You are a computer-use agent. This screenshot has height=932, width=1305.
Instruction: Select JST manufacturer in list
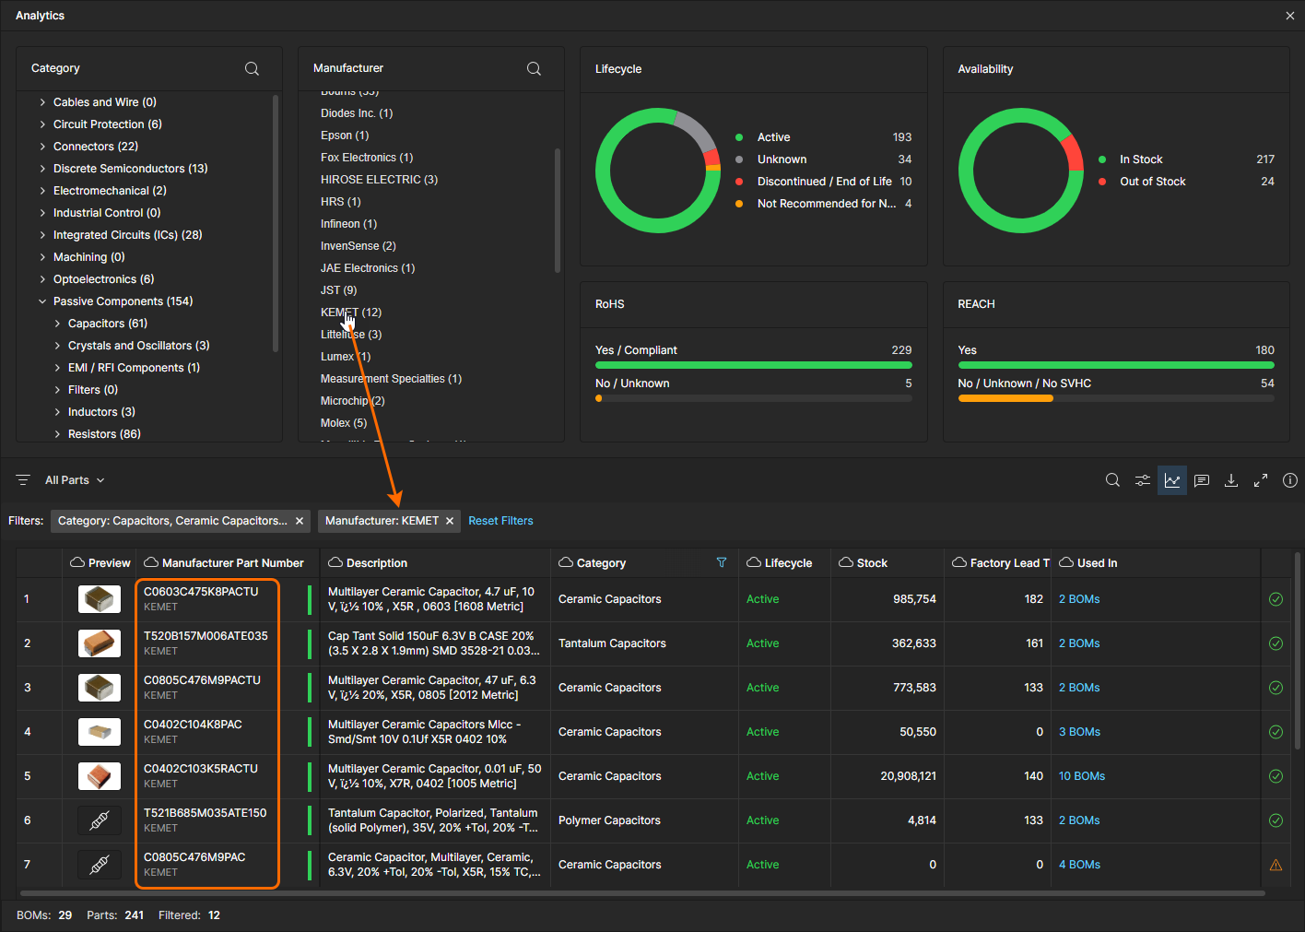tap(338, 290)
